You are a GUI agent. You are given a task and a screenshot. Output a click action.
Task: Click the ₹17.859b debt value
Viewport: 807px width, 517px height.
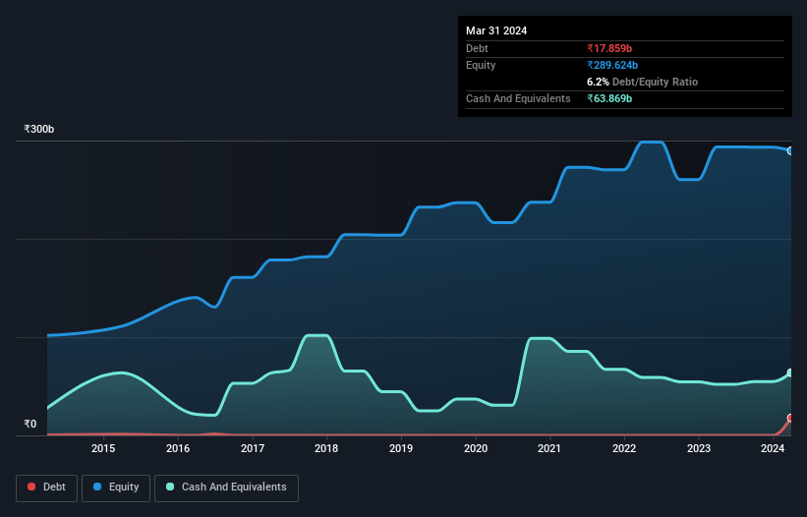click(609, 48)
